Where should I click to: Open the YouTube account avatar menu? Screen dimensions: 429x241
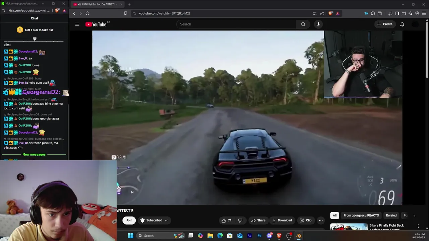[415, 24]
